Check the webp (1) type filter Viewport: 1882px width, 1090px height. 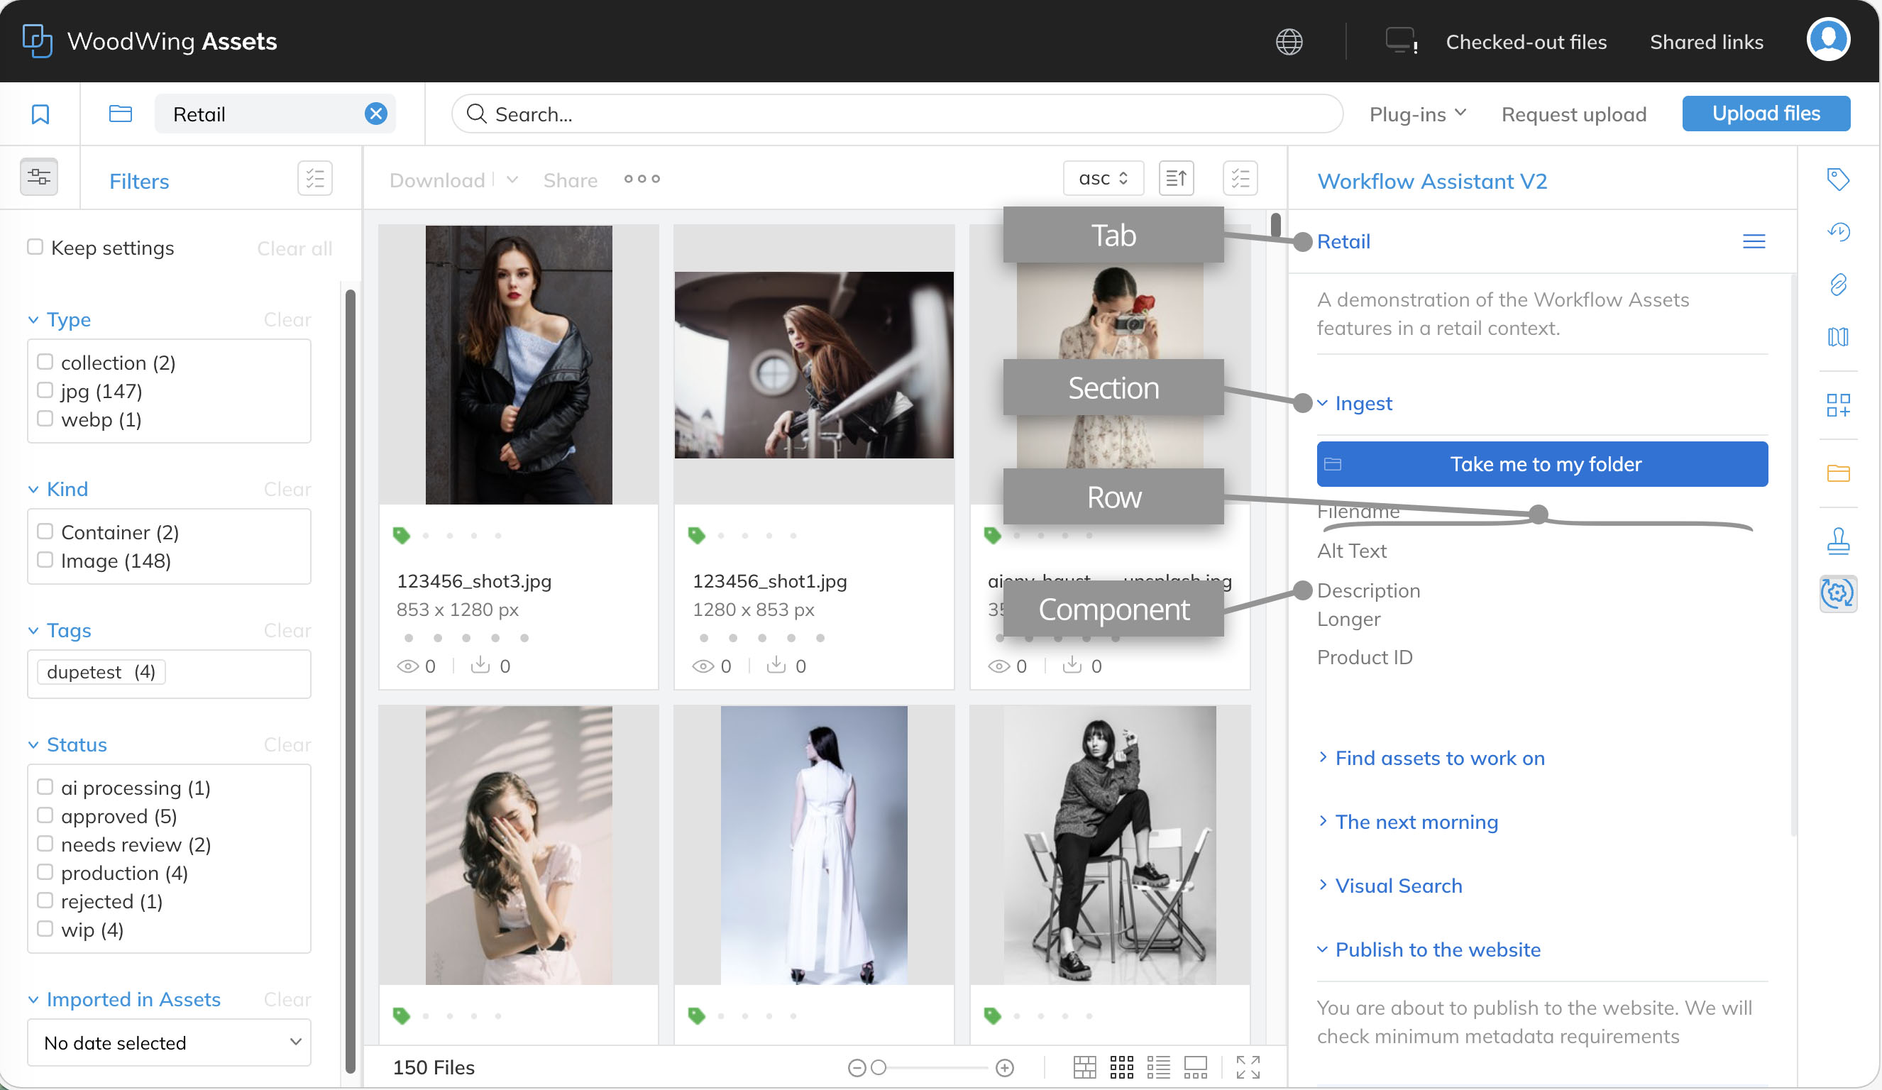pyautogui.click(x=45, y=419)
